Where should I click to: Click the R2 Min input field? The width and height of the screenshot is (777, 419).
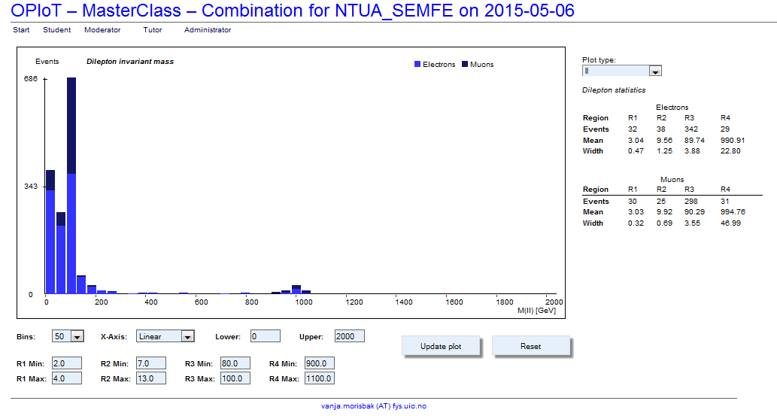151,363
